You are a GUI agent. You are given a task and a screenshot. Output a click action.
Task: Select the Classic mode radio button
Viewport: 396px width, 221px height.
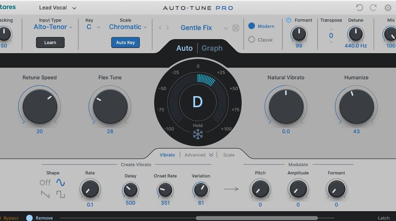point(252,40)
